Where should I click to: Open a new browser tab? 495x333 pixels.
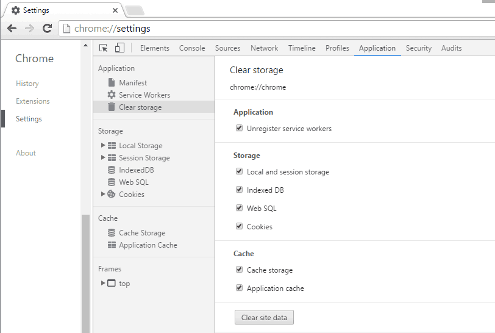point(135,11)
